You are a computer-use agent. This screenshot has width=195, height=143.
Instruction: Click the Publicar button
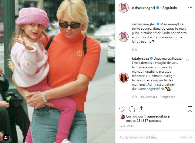click(186, 137)
